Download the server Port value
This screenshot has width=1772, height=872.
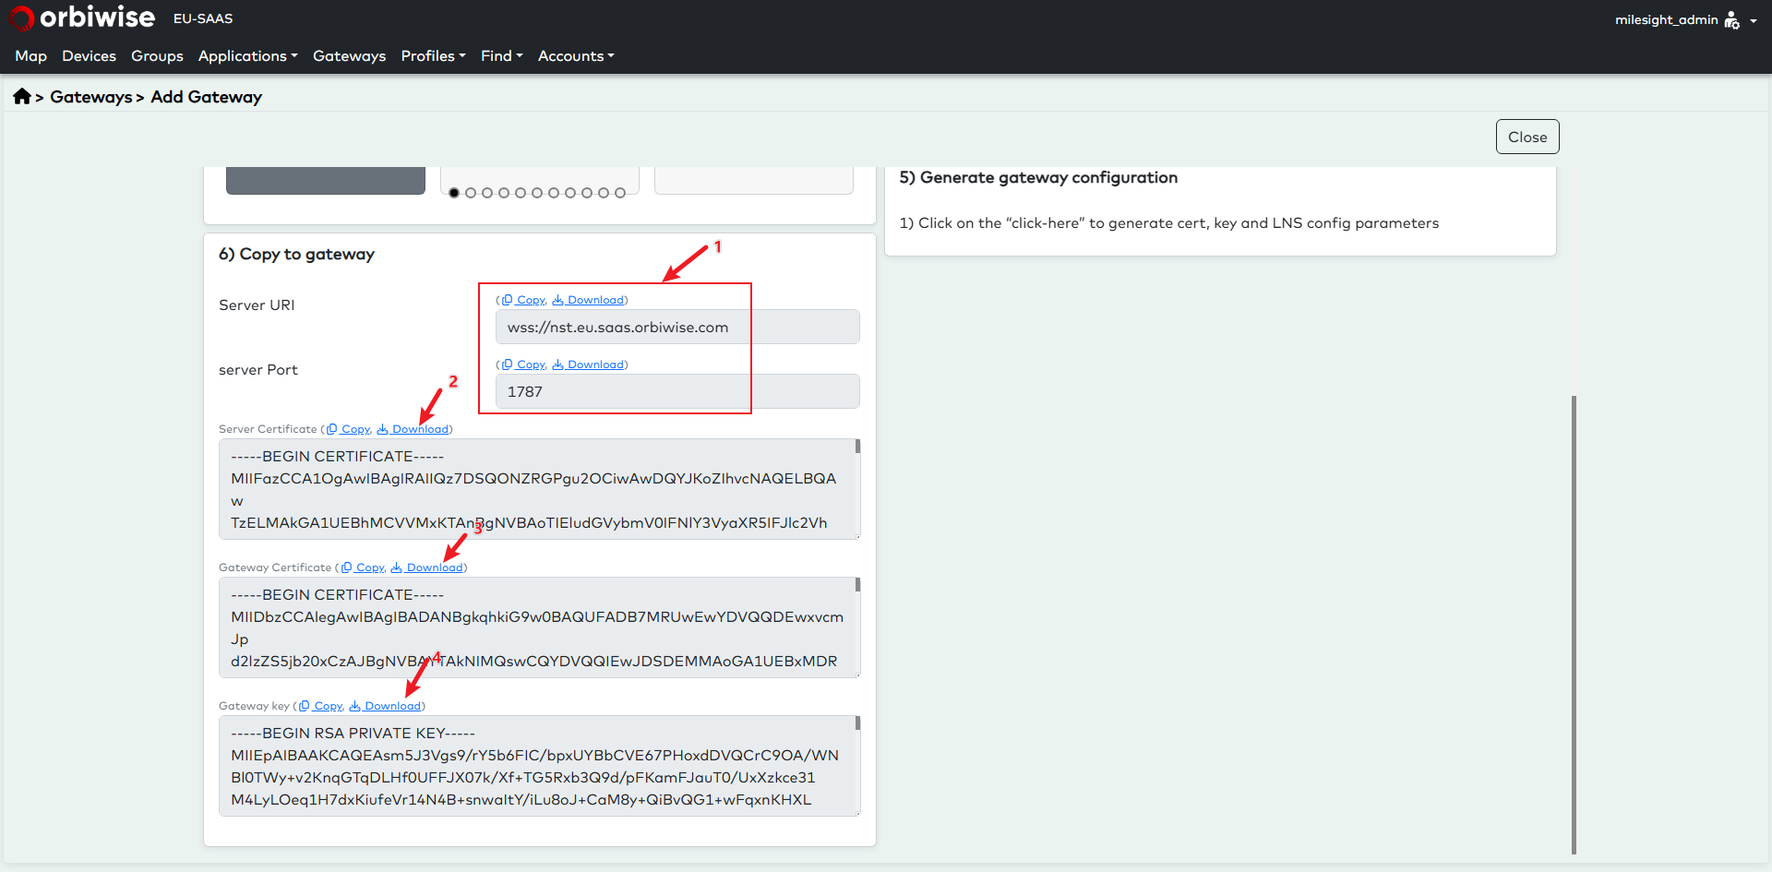(588, 364)
